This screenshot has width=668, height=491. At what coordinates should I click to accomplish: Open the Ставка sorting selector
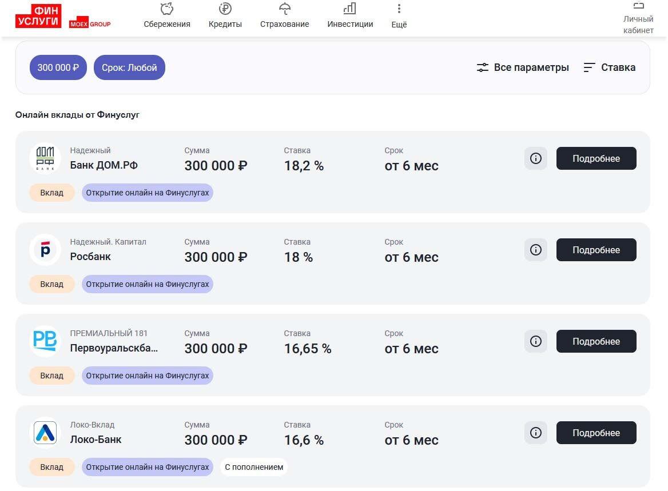(609, 67)
